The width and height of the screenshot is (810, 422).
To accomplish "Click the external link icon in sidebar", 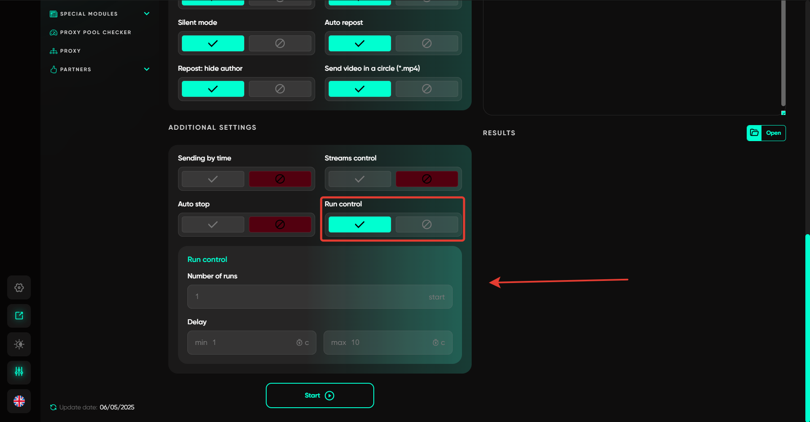I will pyautogui.click(x=19, y=316).
